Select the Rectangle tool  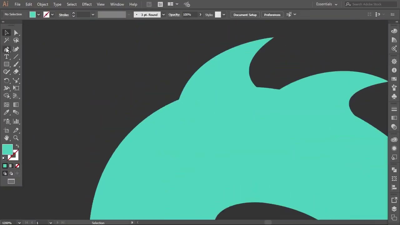point(7,64)
